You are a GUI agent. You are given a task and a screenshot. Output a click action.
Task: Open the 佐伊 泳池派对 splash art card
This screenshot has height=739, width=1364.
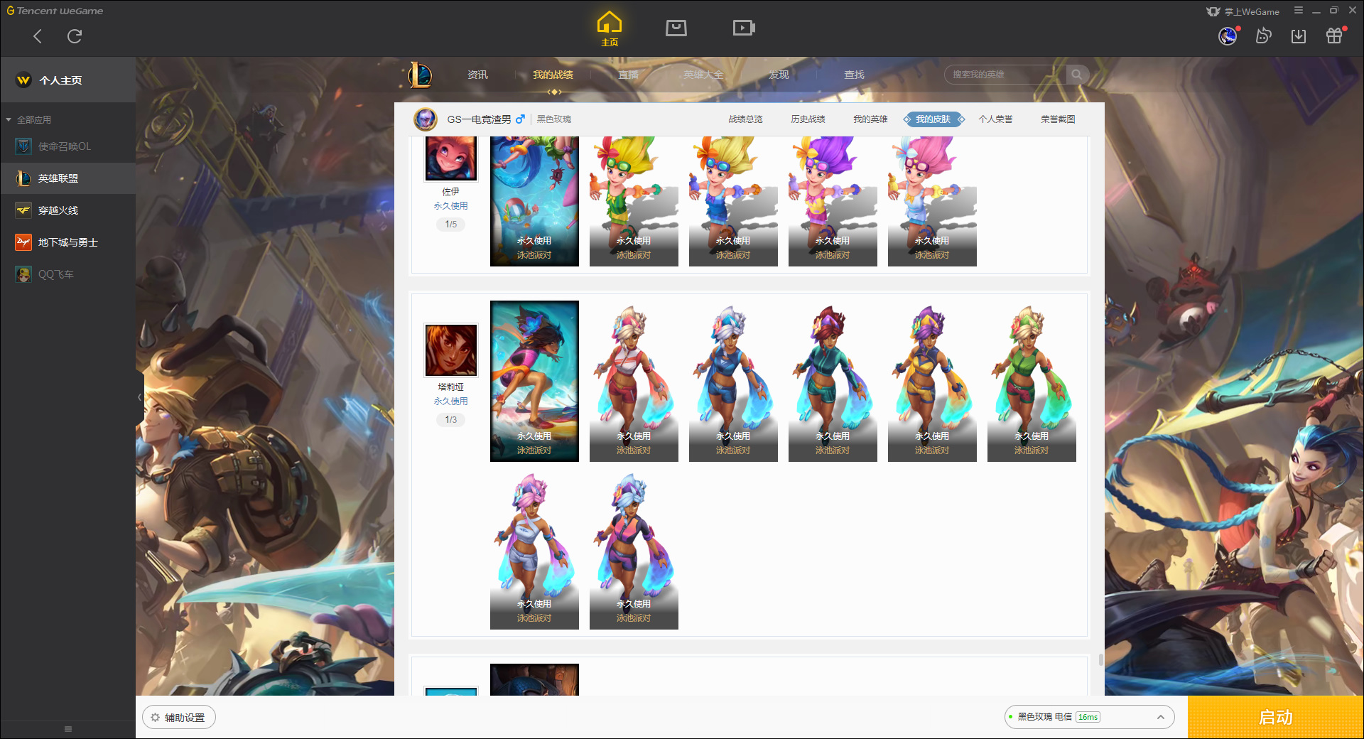click(x=534, y=201)
